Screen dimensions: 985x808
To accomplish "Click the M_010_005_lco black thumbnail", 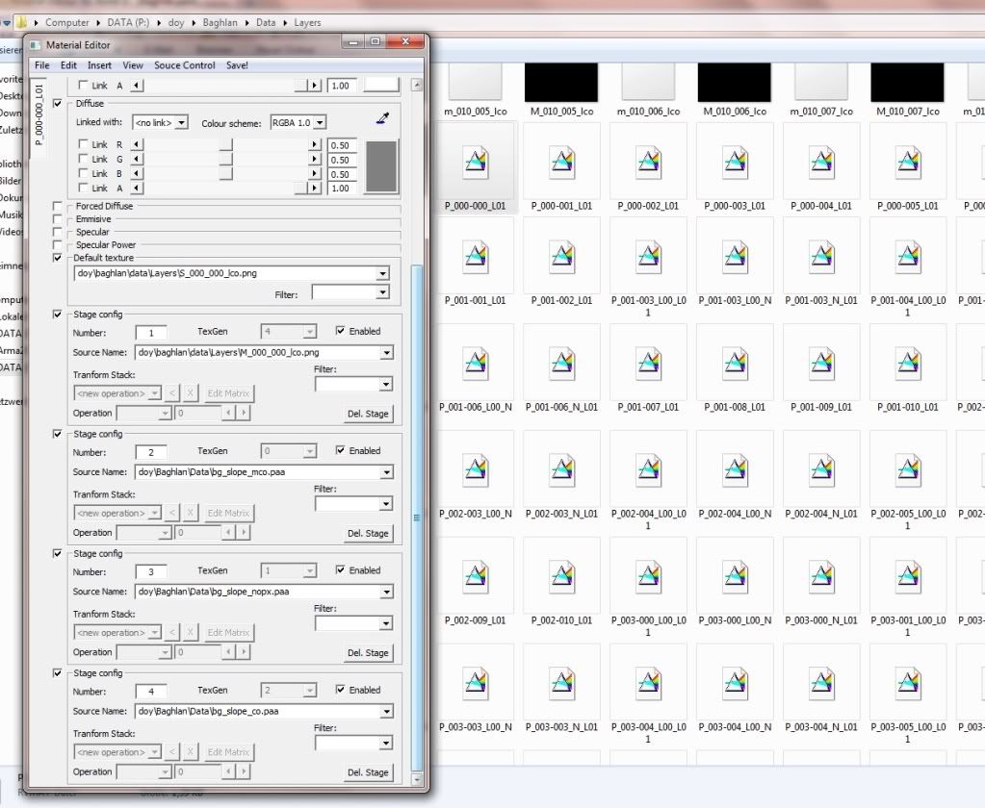I will point(562,83).
